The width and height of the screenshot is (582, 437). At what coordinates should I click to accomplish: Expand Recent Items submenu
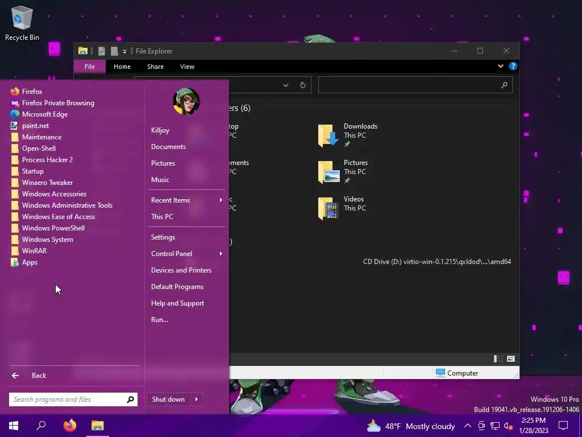(186, 200)
